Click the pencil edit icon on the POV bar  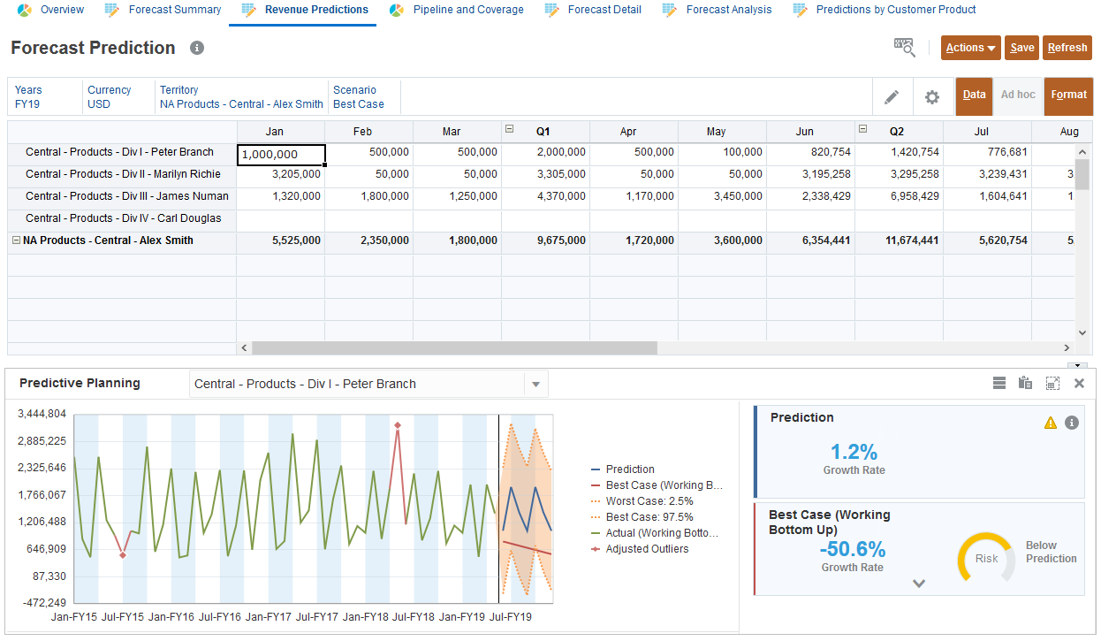point(892,96)
